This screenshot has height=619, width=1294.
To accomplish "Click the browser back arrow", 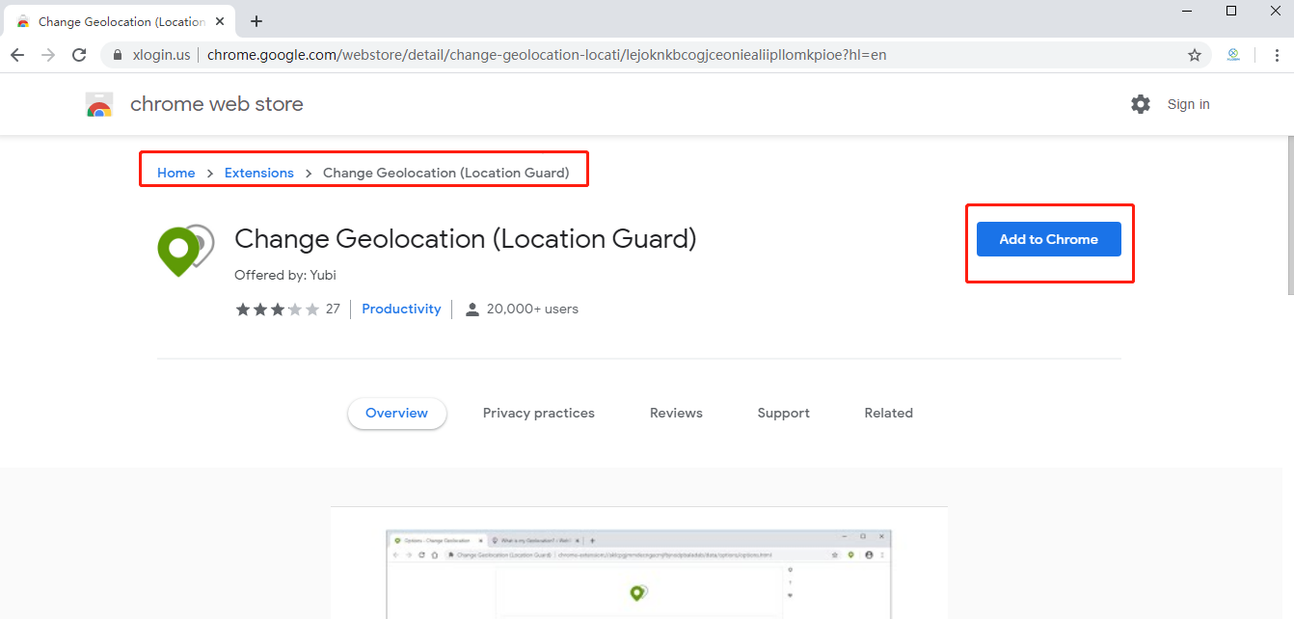I will coord(17,55).
